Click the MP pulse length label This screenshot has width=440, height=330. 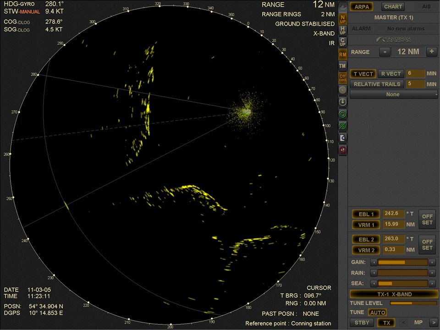(x=418, y=322)
